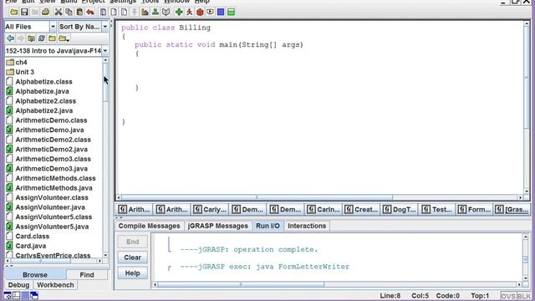Viewport: 535px width, 301px height.
Task: Open the All Files filter dropdown
Action: pyautogui.click(x=53, y=27)
